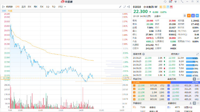Click the 14:00 time axis label
This screenshot has width=200, height=112.
(81, 110)
